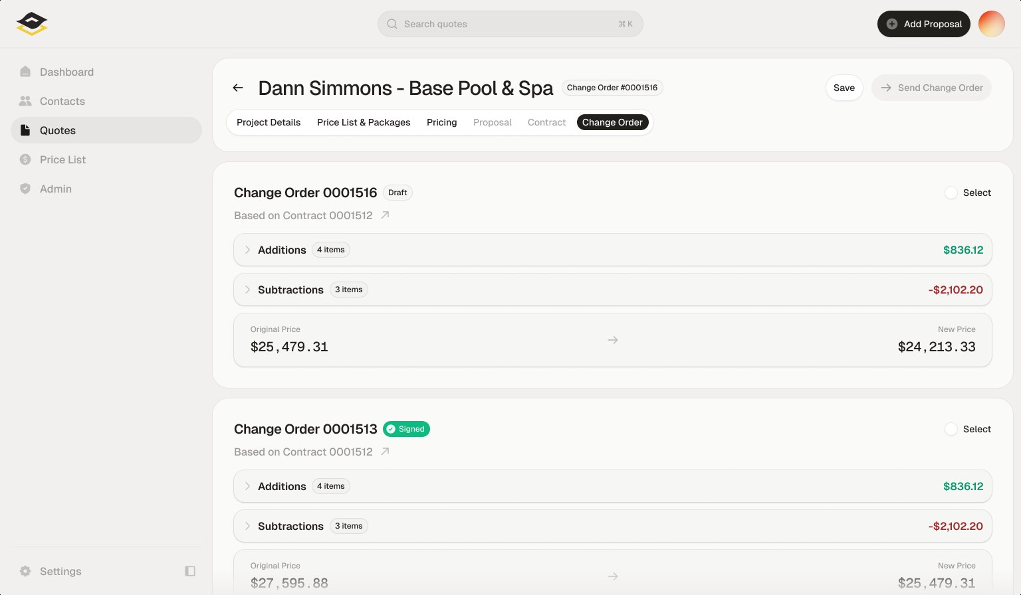Click the Draft status badge

(397, 193)
